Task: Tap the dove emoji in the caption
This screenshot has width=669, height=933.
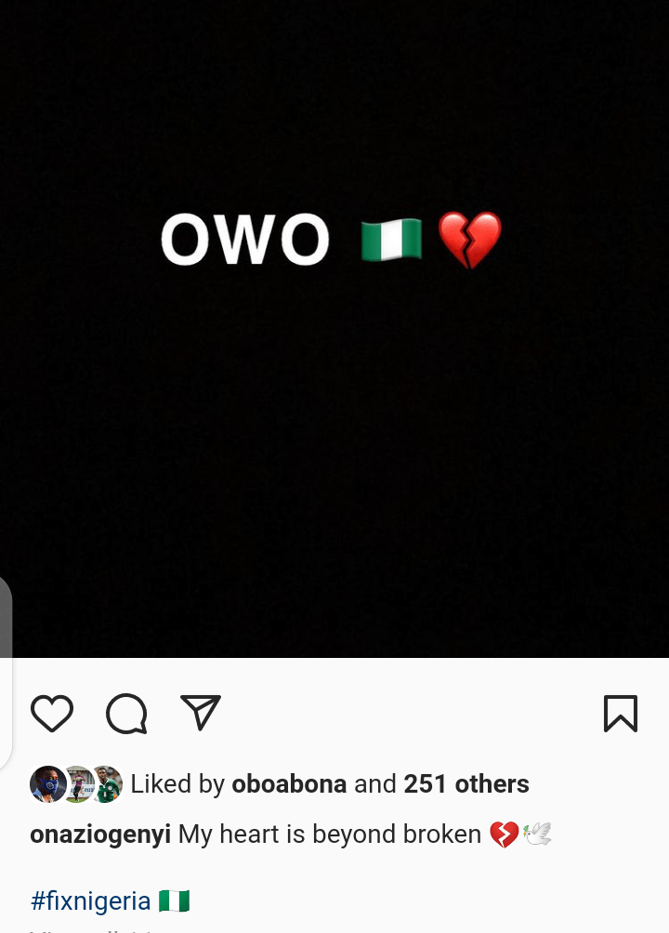Action: pyautogui.click(x=537, y=834)
